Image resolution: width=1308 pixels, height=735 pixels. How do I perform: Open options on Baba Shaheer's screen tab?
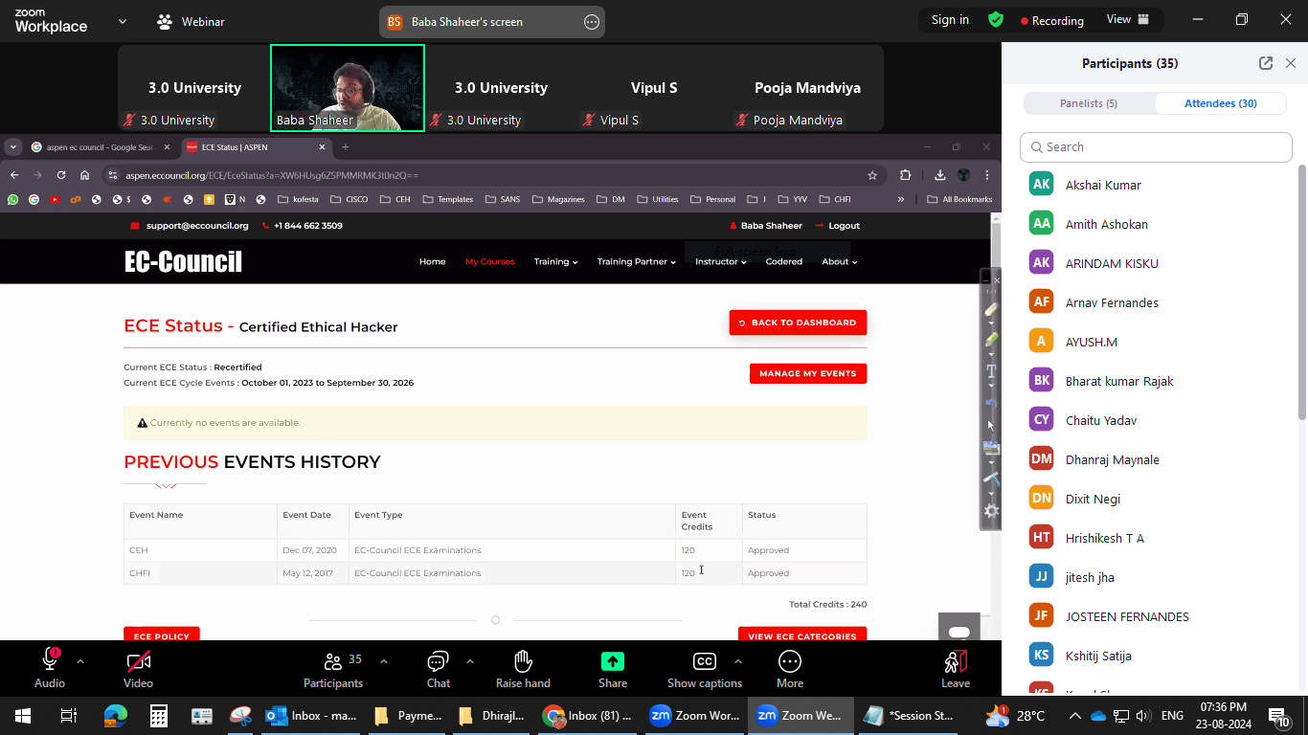592,21
